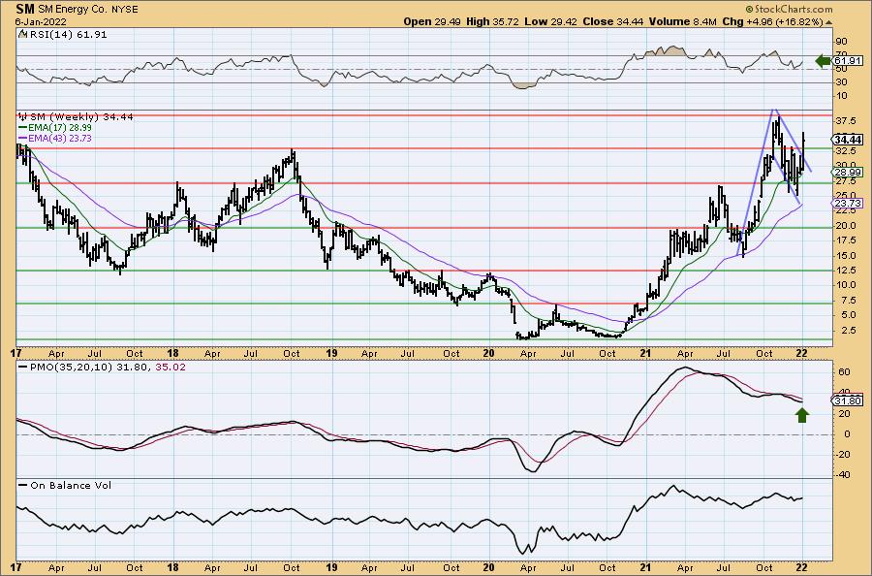Click the Chg +4.96 (+16.82%) value

[772, 21]
